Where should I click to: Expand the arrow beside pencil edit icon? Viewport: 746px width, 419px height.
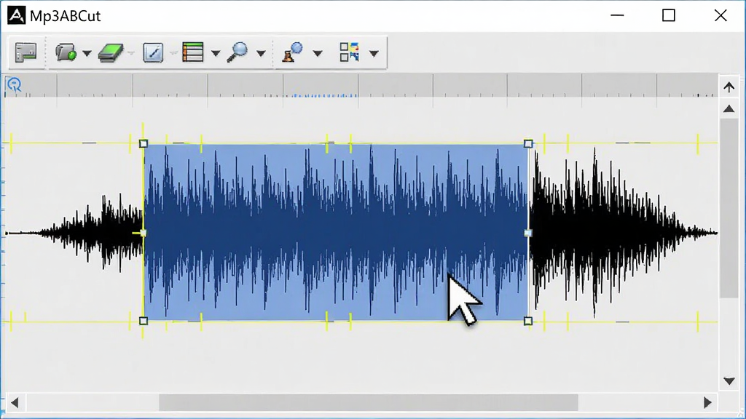coord(173,53)
